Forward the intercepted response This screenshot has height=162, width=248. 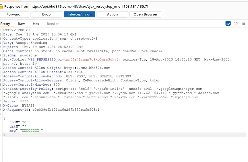pyautogui.click(x=13, y=14)
